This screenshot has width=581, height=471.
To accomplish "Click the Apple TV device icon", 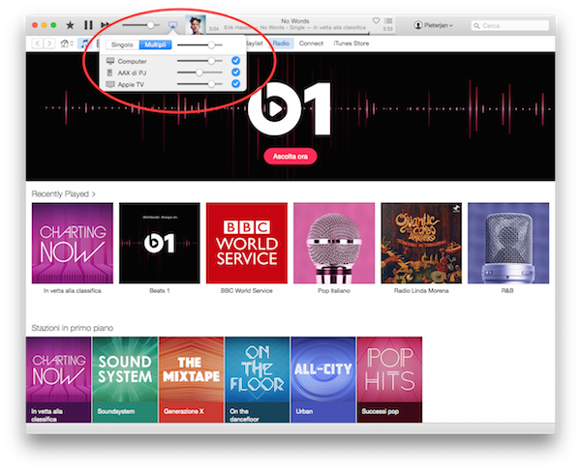I will coord(110,84).
